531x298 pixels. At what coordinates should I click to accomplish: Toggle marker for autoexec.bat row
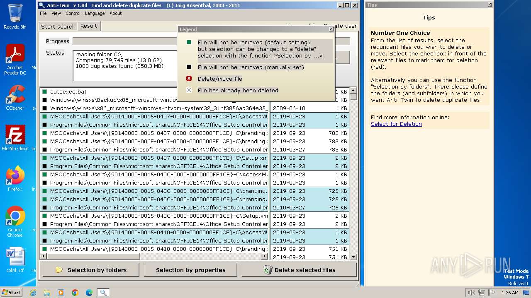(x=45, y=91)
